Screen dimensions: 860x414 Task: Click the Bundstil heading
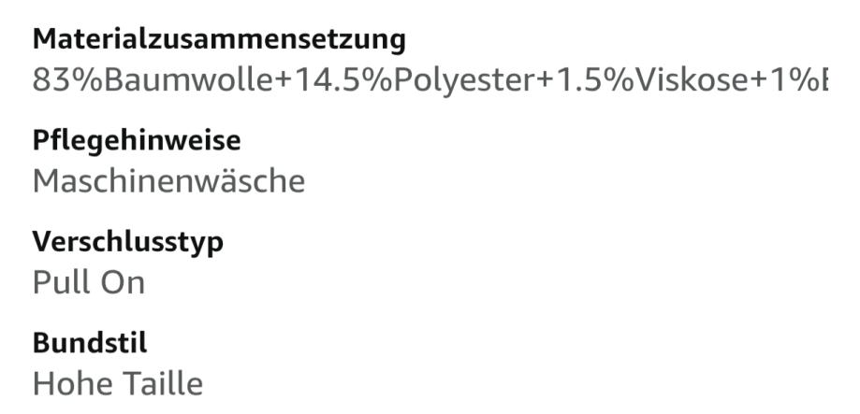coord(90,343)
